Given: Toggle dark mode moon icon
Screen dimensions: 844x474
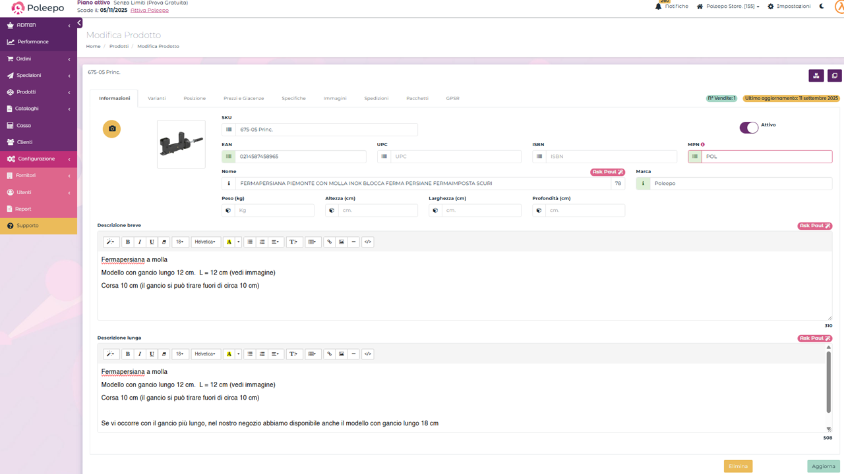Looking at the screenshot, I should (822, 6).
